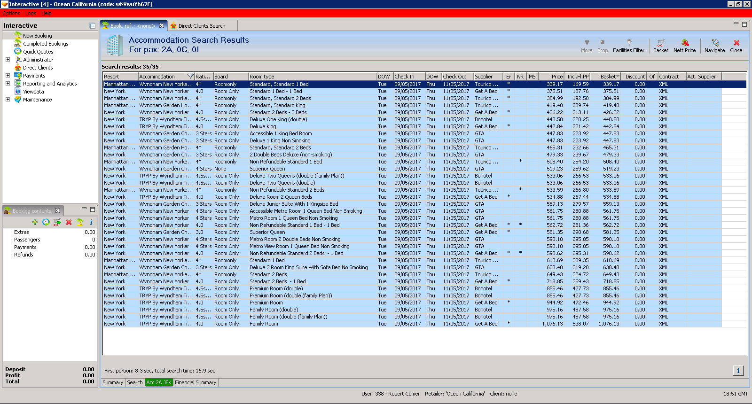Click the filter icon on Accommodation column
The height and width of the screenshot is (404, 752).
pos(190,76)
